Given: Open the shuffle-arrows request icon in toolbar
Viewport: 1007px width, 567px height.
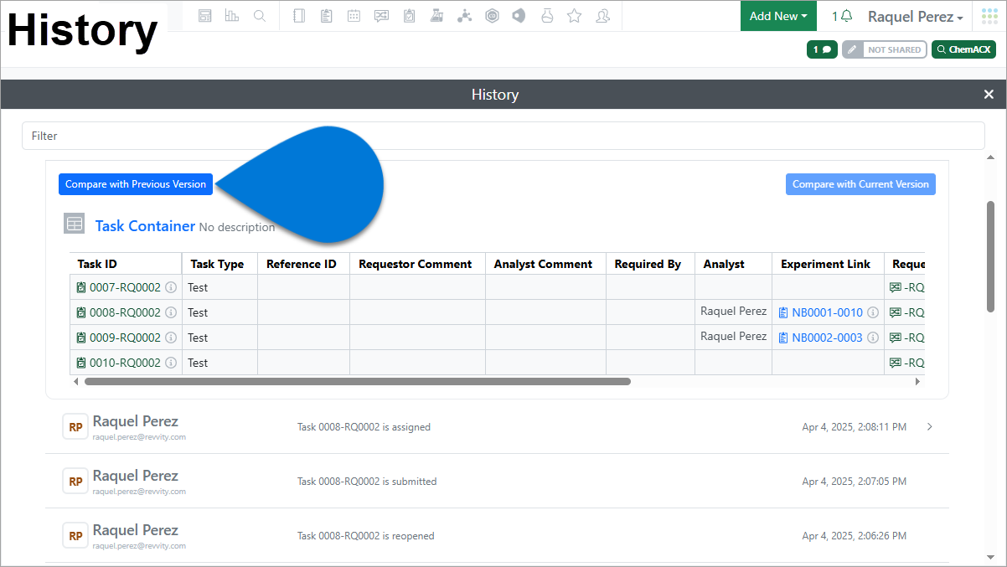Looking at the screenshot, I should (x=381, y=16).
